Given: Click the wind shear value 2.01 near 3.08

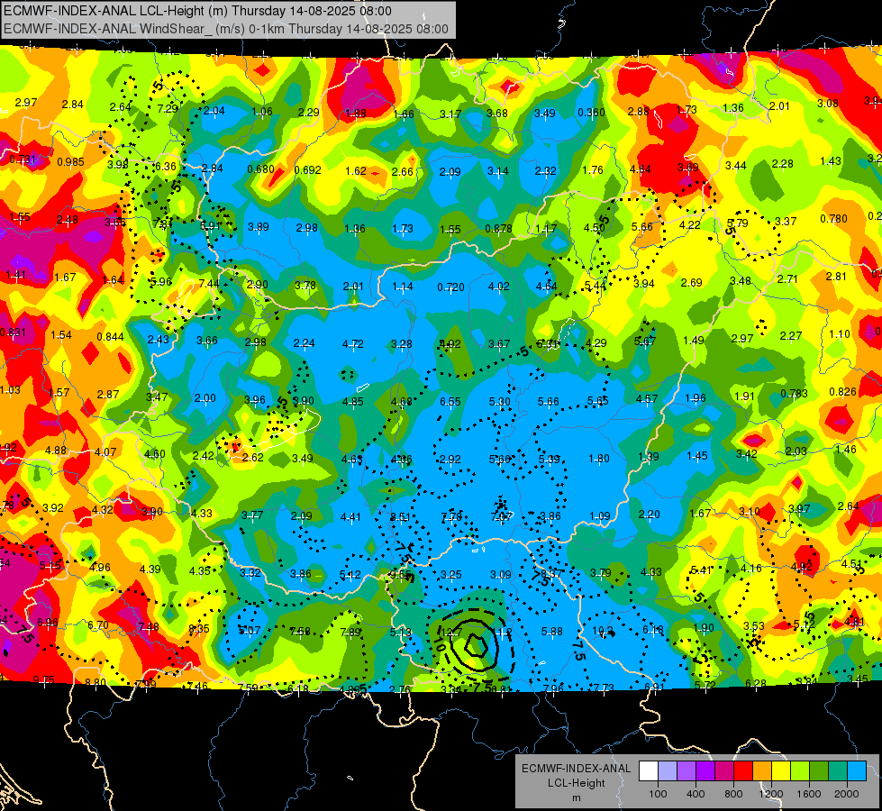Looking at the screenshot, I should coord(779,105).
